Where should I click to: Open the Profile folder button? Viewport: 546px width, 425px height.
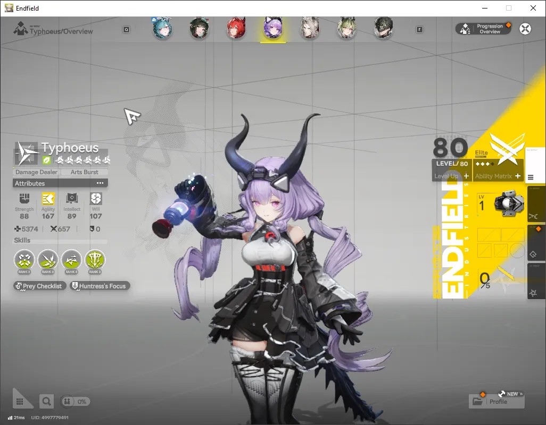click(497, 402)
